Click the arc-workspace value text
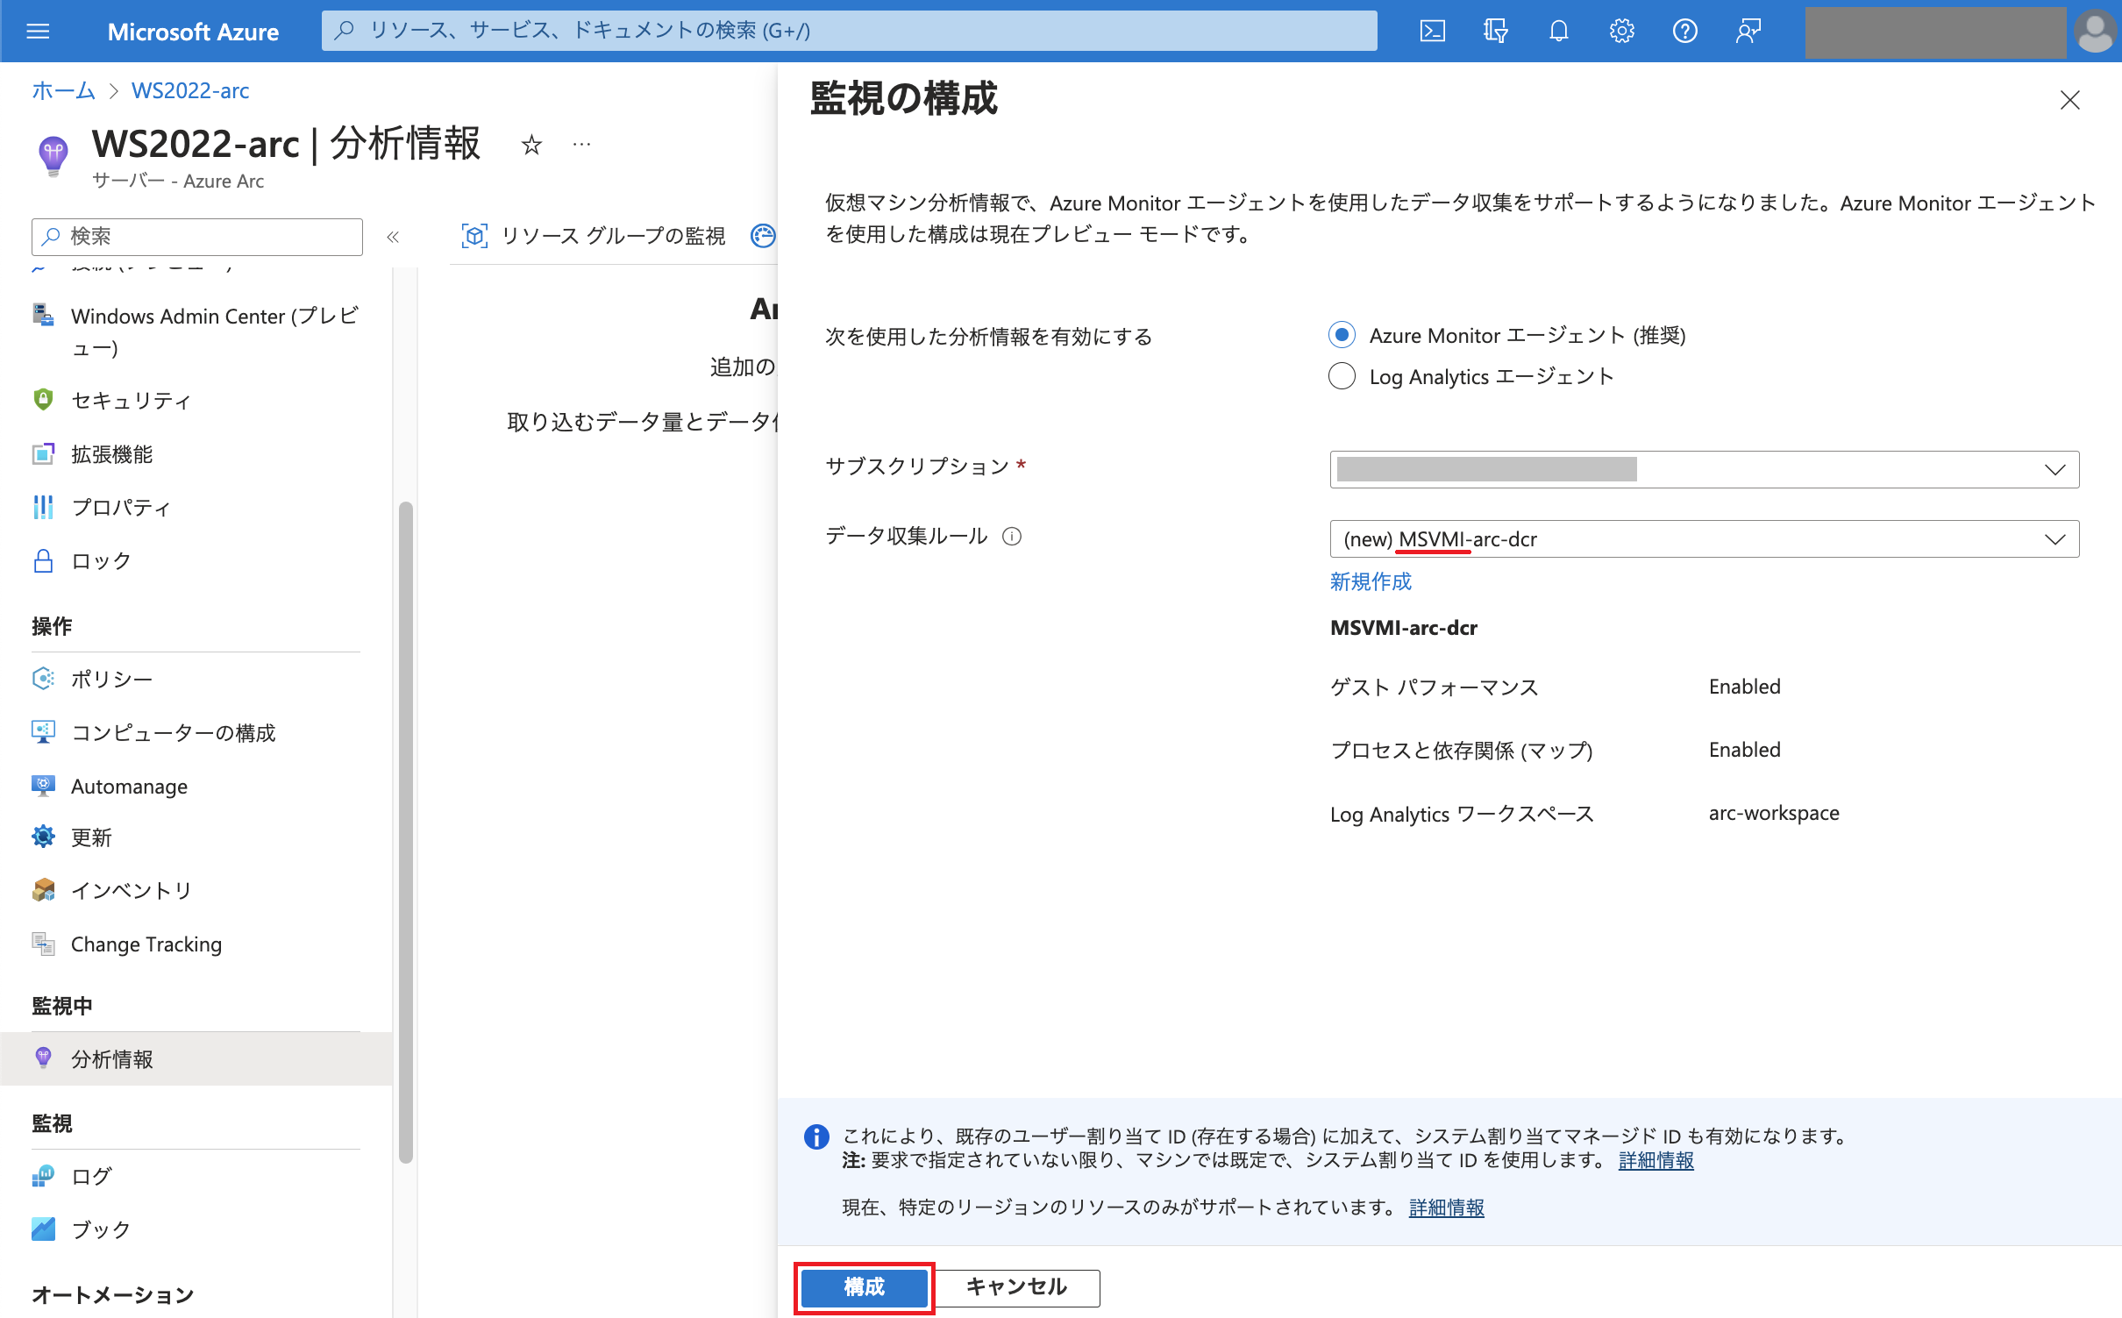The image size is (2122, 1318). click(x=1774, y=813)
